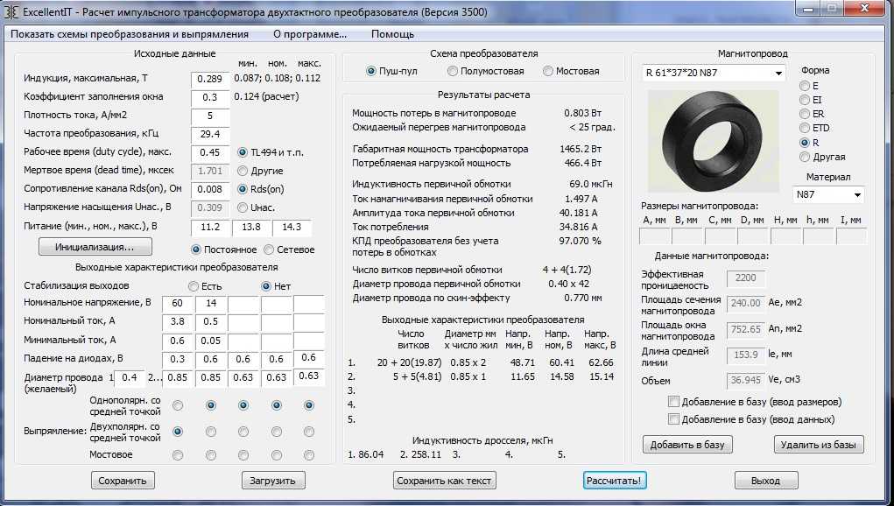Click the minimum current field 0.05
Screen dimensions: 894x506
[211, 341]
